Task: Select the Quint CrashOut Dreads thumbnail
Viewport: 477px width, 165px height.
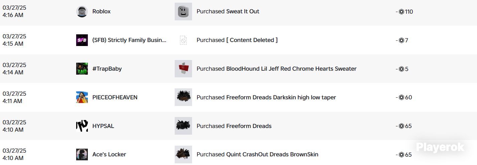Action: coord(183,154)
